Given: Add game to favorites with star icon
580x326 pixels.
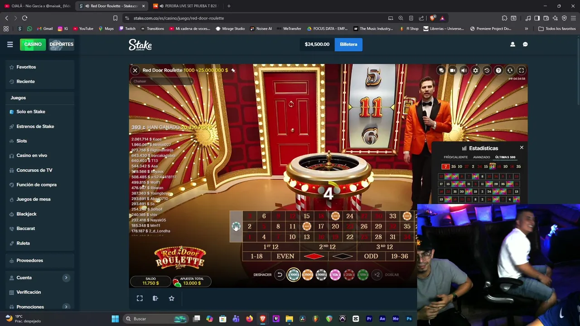Looking at the screenshot, I should 171,298.
